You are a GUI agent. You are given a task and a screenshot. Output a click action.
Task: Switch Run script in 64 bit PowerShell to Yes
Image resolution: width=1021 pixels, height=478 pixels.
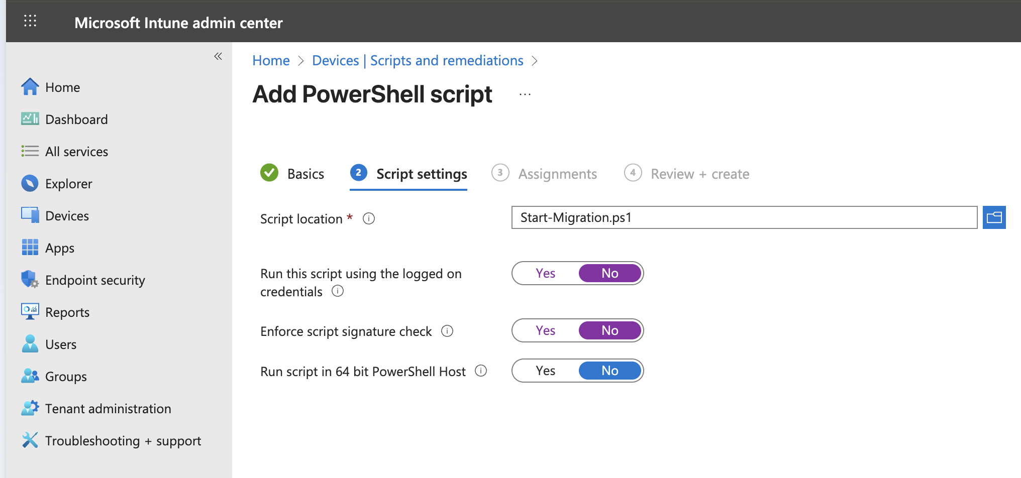545,371
